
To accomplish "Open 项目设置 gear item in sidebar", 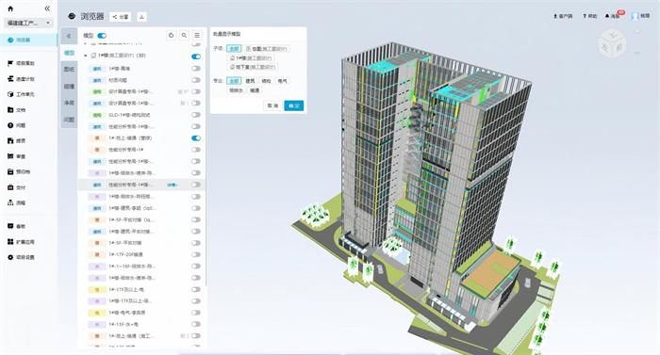I will [x=21, y=257].
